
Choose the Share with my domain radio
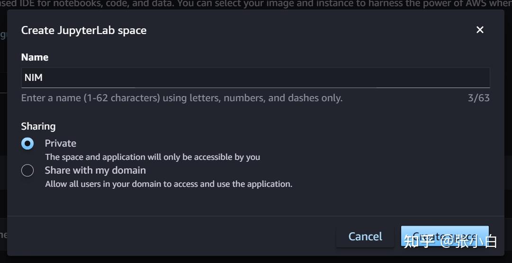[x=27, y=170]
